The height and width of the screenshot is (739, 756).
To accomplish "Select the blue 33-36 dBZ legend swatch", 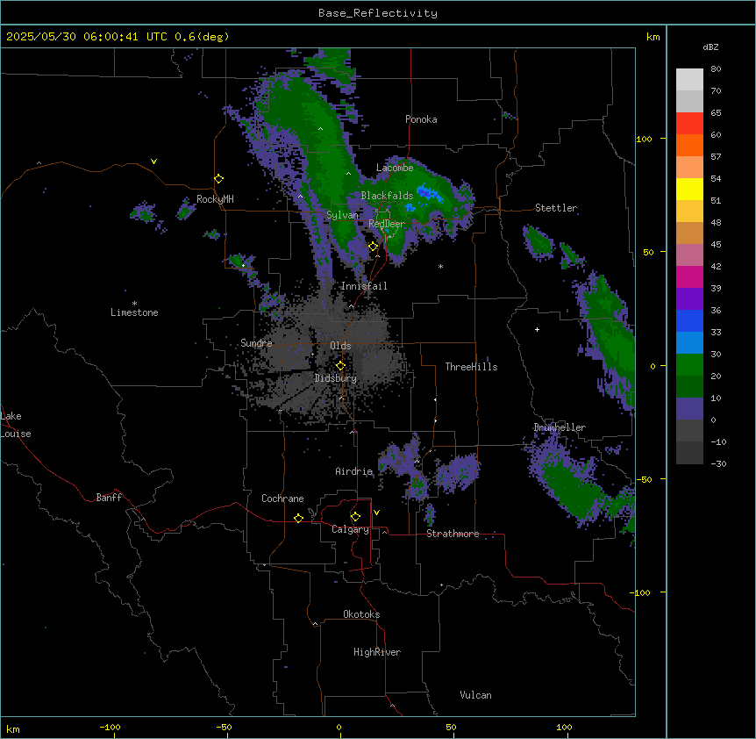I will point(689,320).
